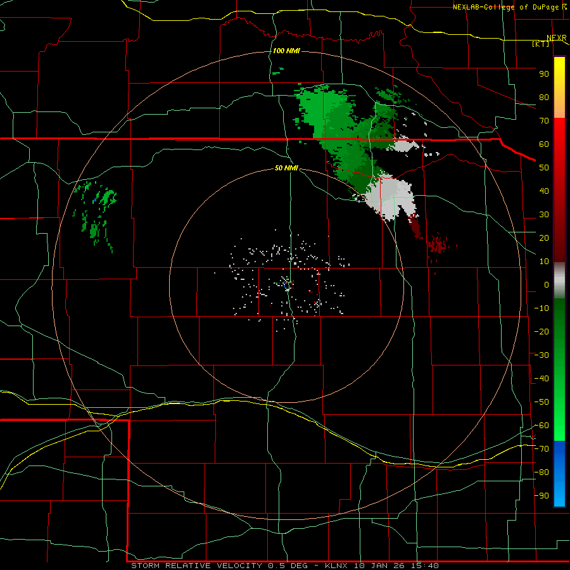Click the -10 value on velocity scale
The width and height of the screenshot is (570, 570).
point(541,308)
